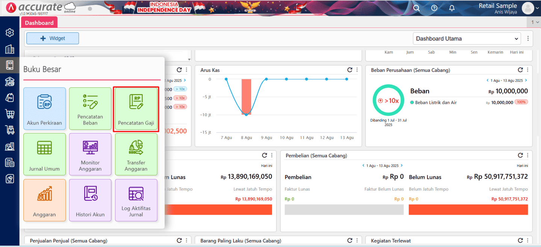This screenshot has height=247, width=541.
Task: Launch Transfer Anggaran module
Action: (x=136, y=154)
